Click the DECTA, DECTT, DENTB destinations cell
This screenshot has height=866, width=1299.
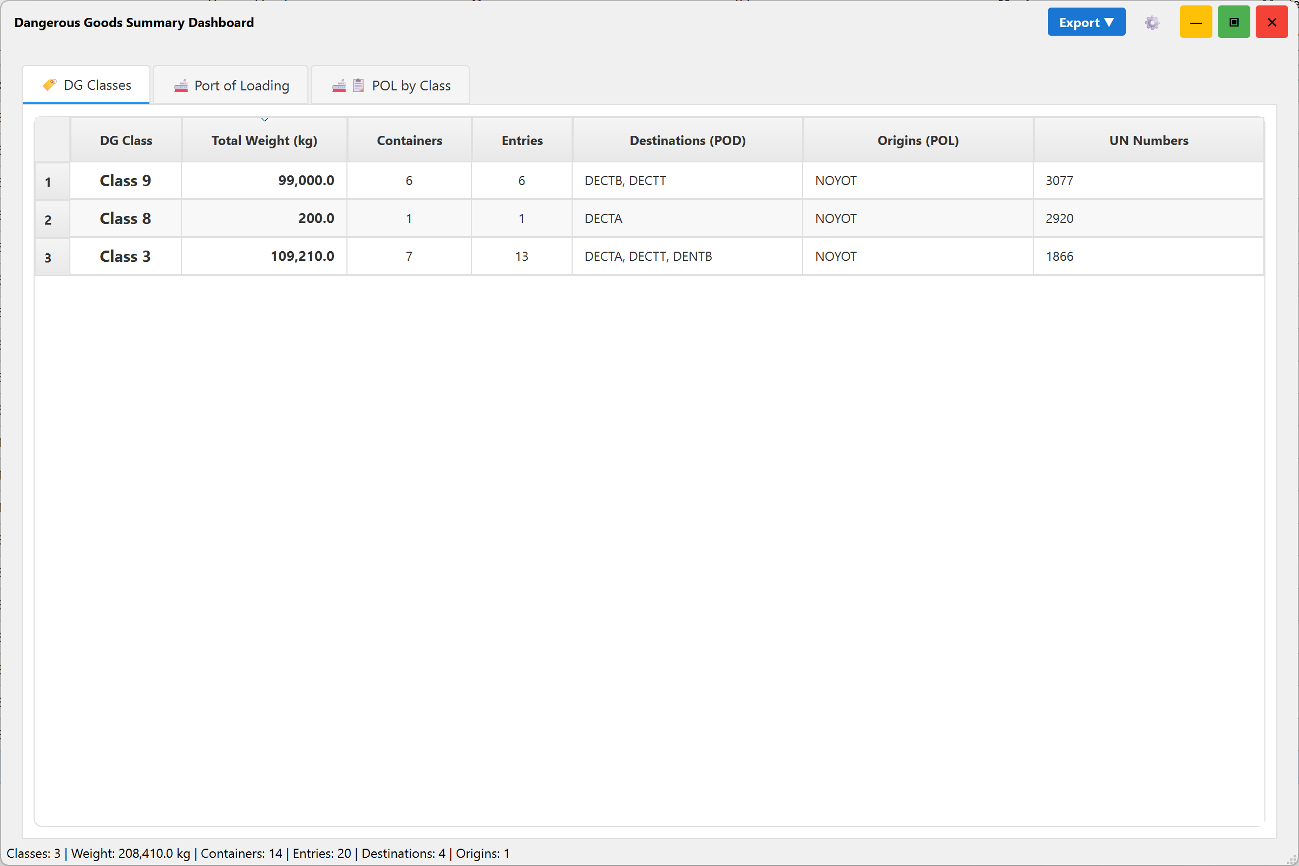[687, 256]
